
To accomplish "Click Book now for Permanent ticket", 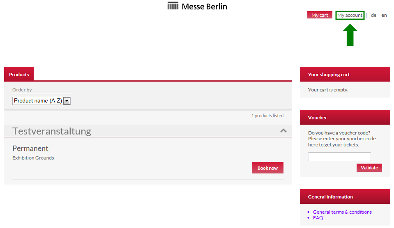I will (267, 168).
